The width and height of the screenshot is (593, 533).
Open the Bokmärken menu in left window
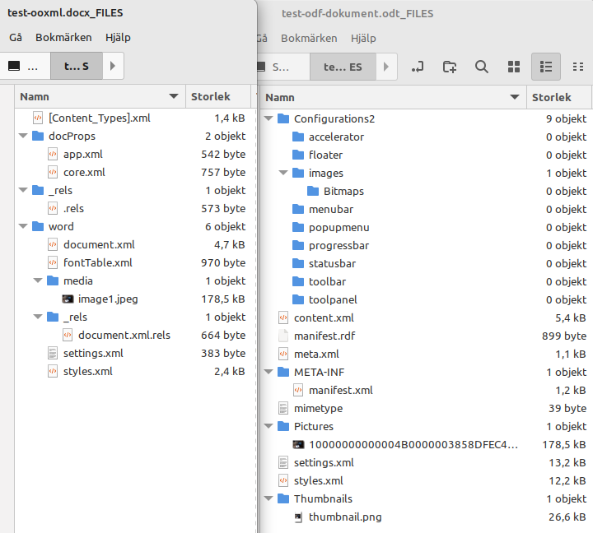click(x=63, y=37)
